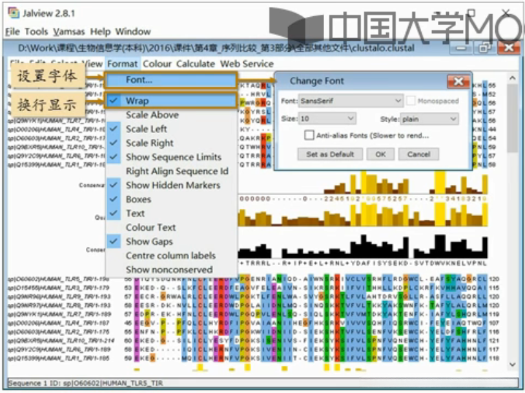
Task: Toggle Scale Right option
Action: coord(171,143)
